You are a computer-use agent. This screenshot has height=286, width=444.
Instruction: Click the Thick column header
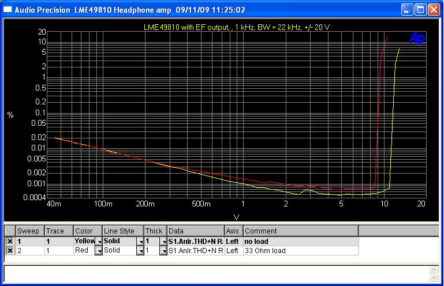coord(155,231)
